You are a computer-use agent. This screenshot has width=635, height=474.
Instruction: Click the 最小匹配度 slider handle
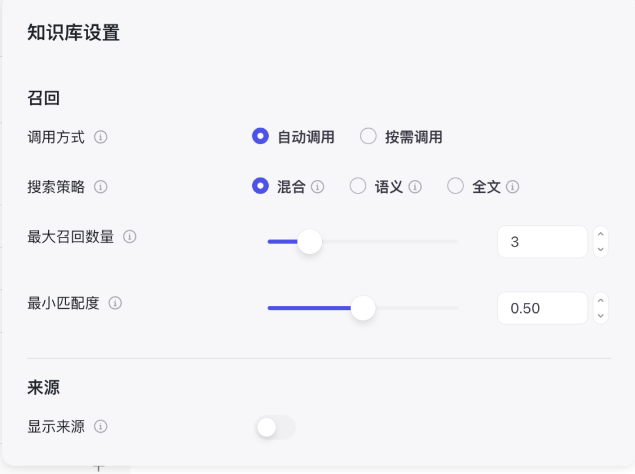pos(363,308)
